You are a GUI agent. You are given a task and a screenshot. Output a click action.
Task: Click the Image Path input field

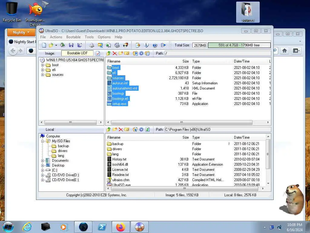(x=218, y=53)
